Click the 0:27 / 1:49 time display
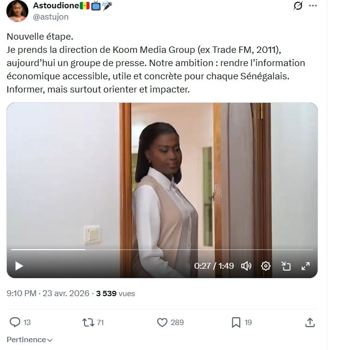 [x=214, y=266]
